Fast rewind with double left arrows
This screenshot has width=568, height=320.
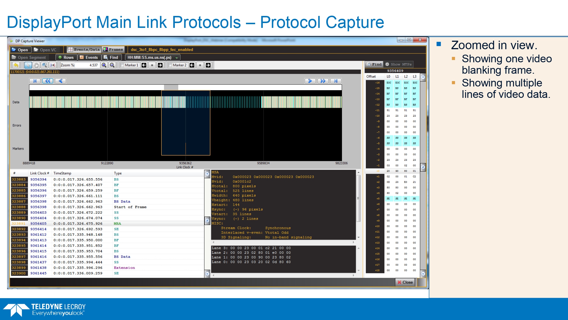48,81
